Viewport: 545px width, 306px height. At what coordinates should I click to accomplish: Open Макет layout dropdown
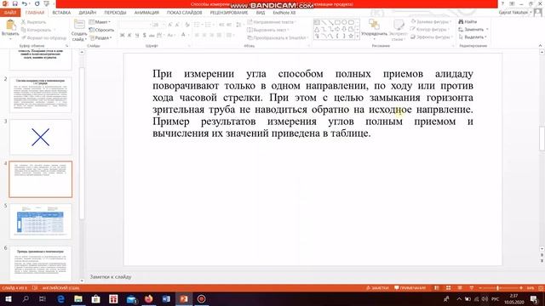(x=100, y=22)
